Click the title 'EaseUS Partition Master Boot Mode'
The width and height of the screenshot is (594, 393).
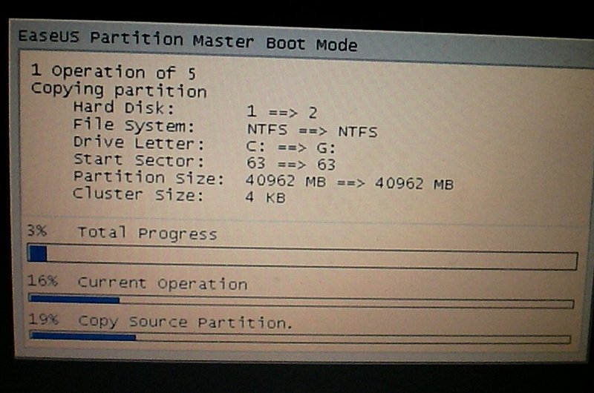tap(188, 41)
